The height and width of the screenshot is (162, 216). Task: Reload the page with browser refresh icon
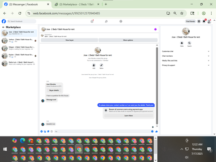click(20, 13)
